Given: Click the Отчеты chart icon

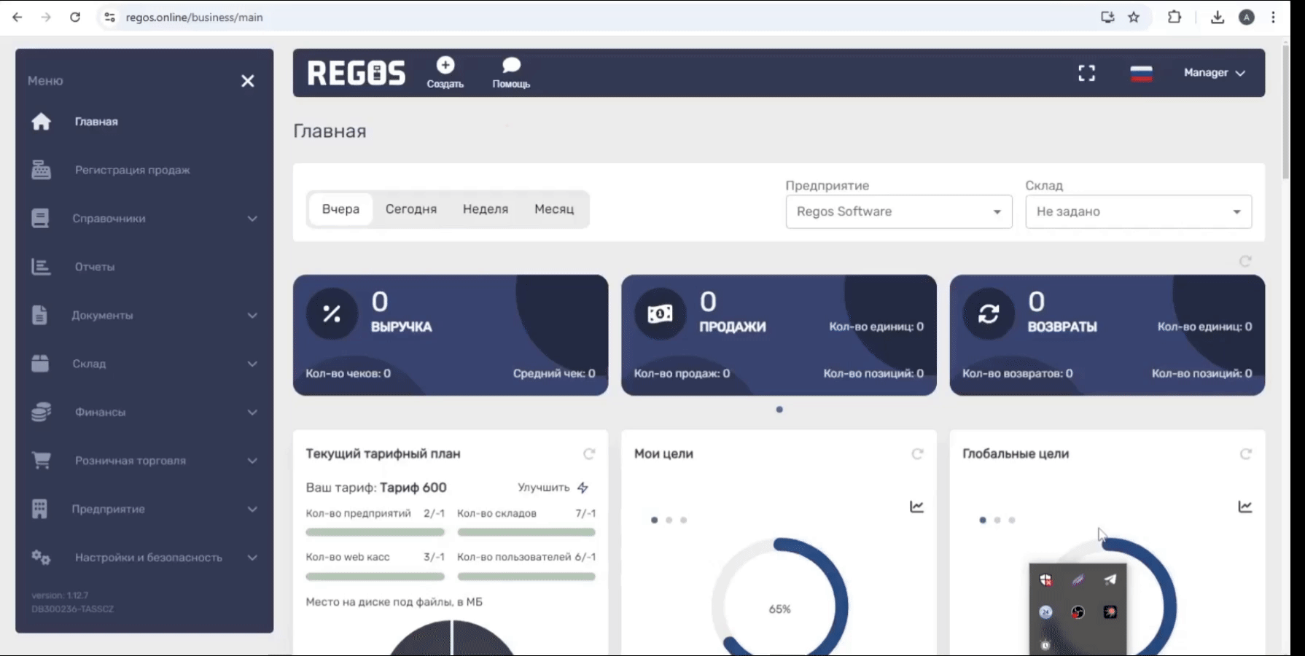Looking at the screenshot, I should click(41, 267).
